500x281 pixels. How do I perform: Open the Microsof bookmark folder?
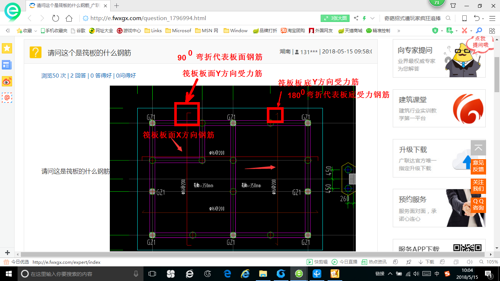(178, 31)
